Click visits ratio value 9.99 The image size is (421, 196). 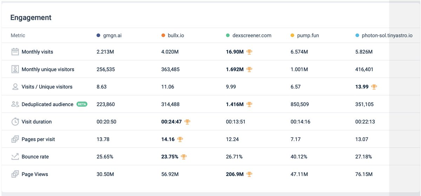(x=231, y=87)
